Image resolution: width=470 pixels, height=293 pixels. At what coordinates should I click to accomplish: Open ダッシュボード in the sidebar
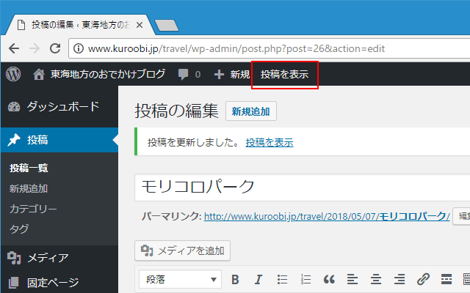62,107
